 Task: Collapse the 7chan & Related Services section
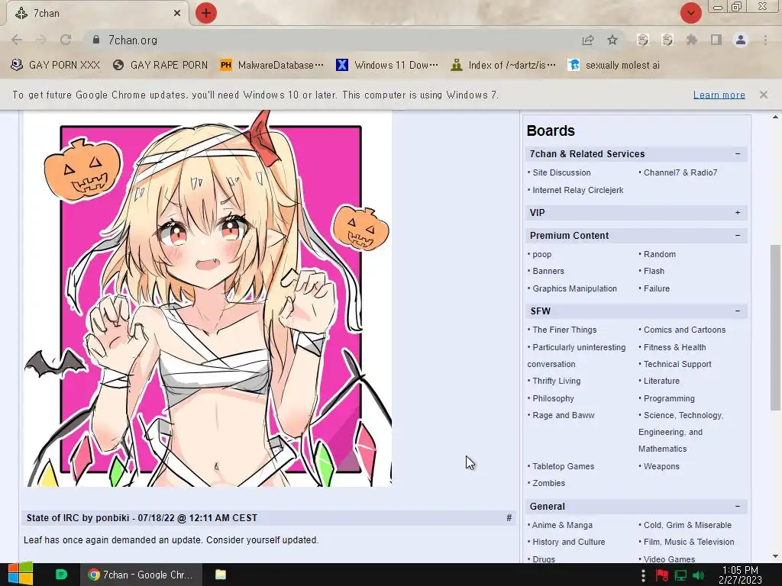(x=738, y=154)
